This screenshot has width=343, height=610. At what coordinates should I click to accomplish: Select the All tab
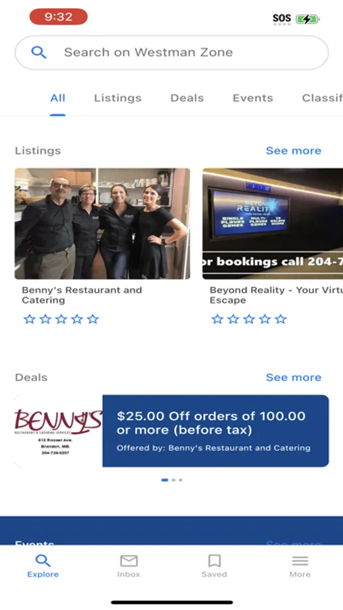[x=58, y=98]
